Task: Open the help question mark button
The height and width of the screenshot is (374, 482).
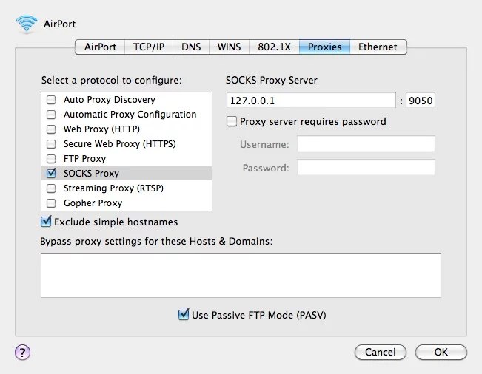Action: click(x=22, y=352)
